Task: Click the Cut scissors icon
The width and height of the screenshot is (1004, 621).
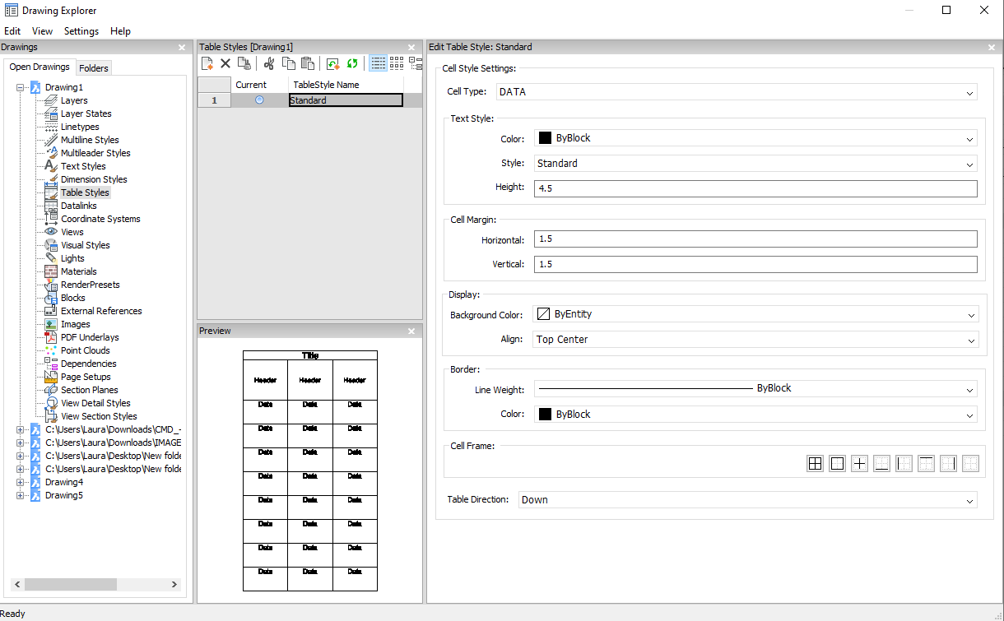Action: pos(268,63)
